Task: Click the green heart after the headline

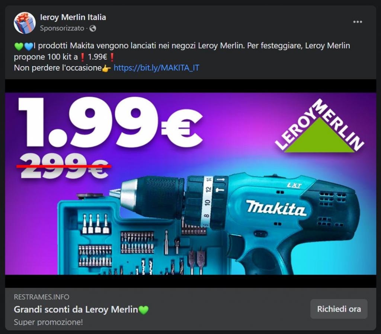Action: pyautogui.click(x=143, y=310)
